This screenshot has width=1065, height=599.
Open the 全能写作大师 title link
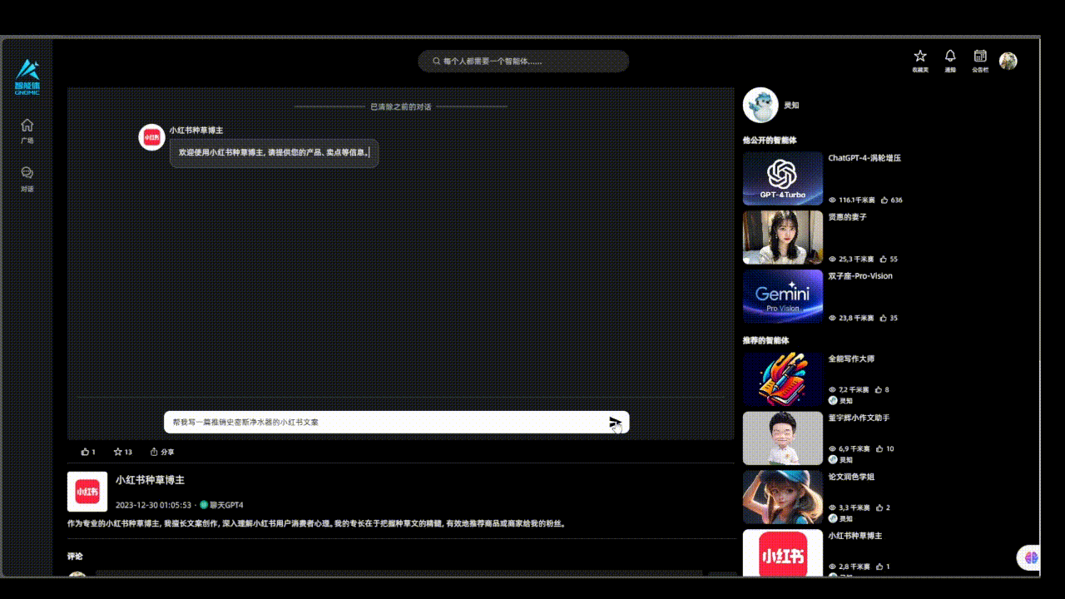click(x=851, y=359)
